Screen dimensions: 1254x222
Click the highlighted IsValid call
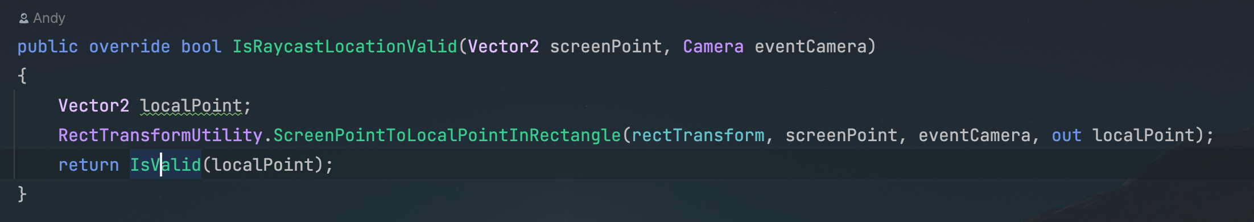click(x=166, y=165)
